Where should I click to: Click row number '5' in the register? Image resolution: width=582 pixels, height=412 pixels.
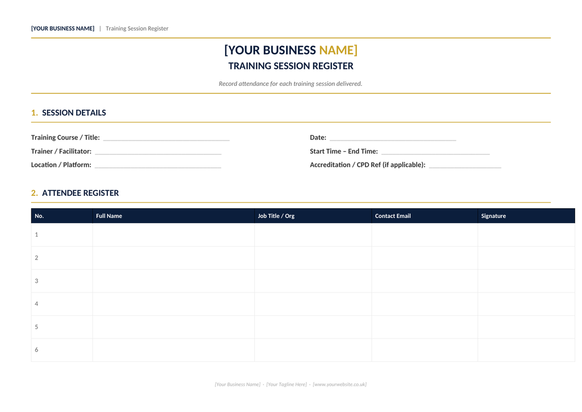tap(36, 327)
